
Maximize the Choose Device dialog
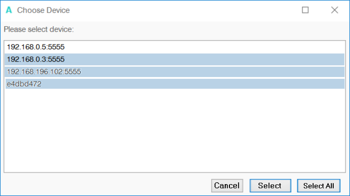point(305,10)
